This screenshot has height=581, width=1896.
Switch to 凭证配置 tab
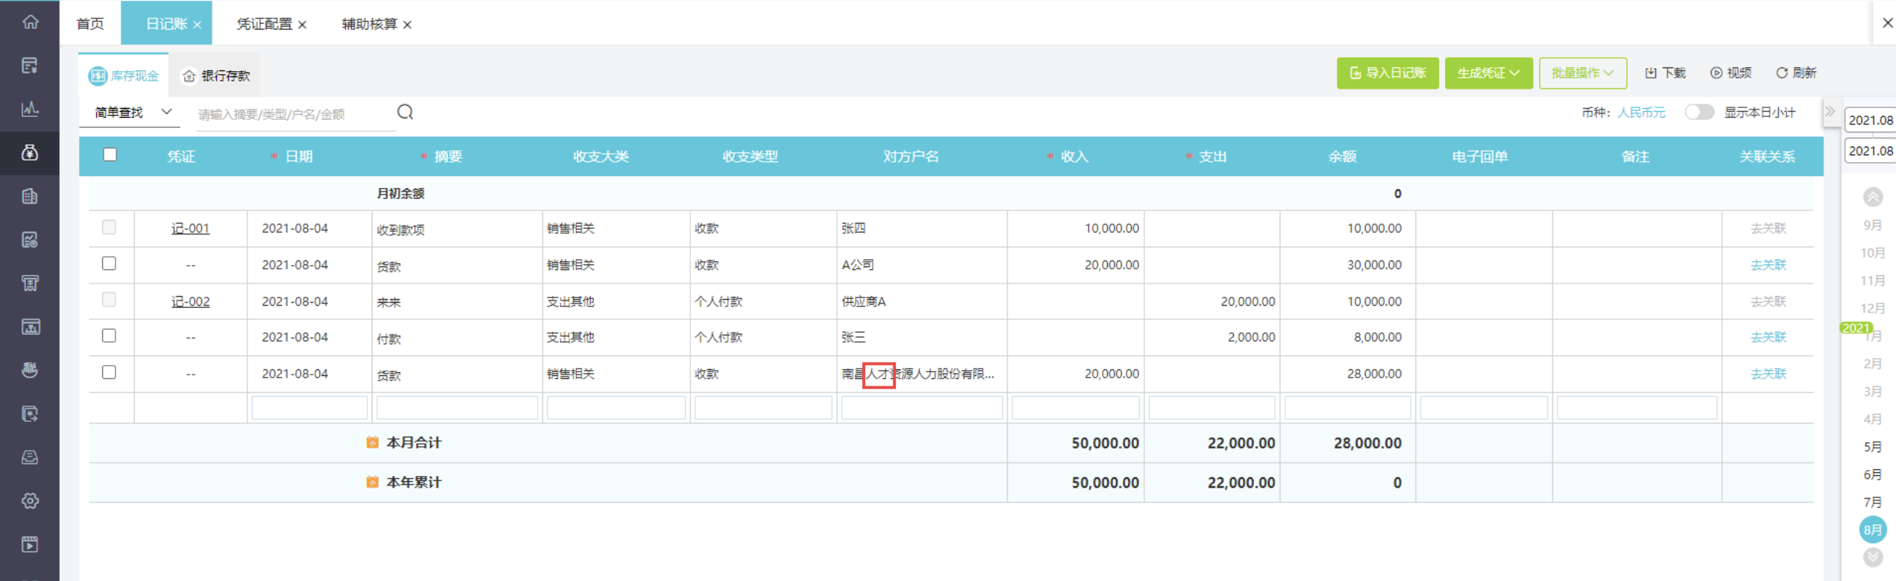pyautogui.click(x=264, y=24)
